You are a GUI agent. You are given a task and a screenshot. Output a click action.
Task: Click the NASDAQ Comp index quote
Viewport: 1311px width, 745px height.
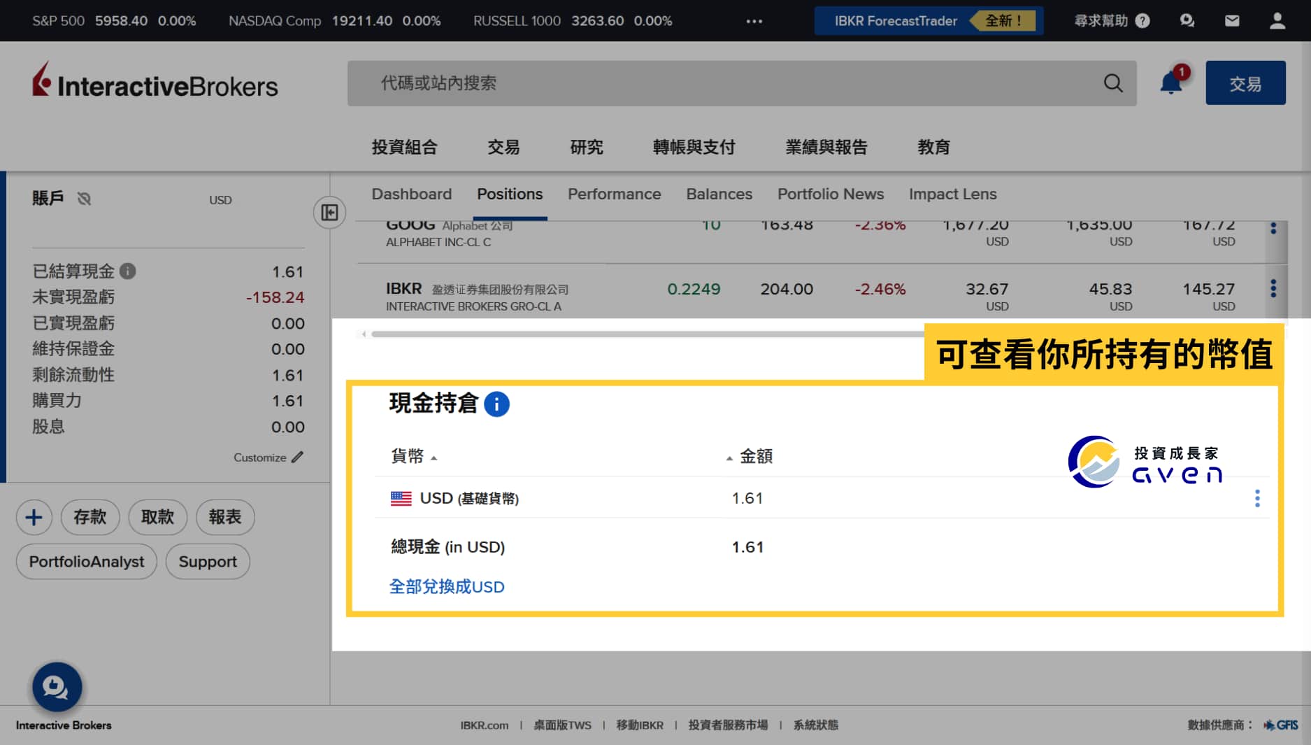[335, 21]
